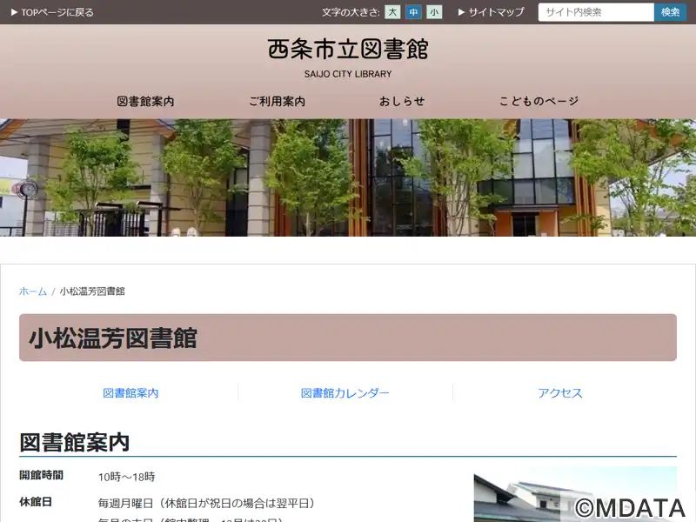The height and width of the screenshot is (522, 696).
Task: Open the サイトマップ link
Action: tap(491, 12)
